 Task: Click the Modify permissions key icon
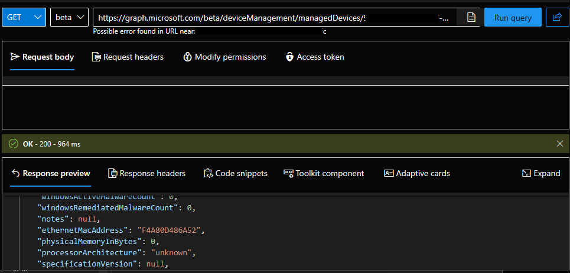[x=188, y=57]
